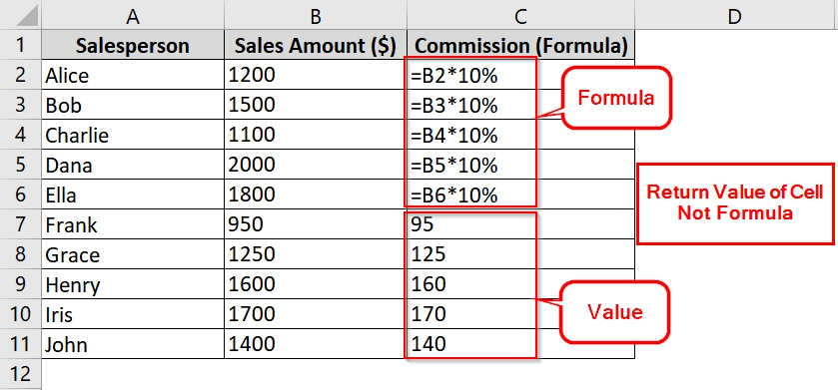Select row 12 header
The width and height of the screenshot is (838, 390).
coord(20,373)
